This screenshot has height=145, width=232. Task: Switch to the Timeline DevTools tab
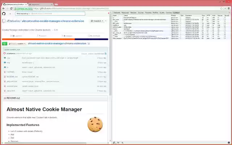click(148, 13)
